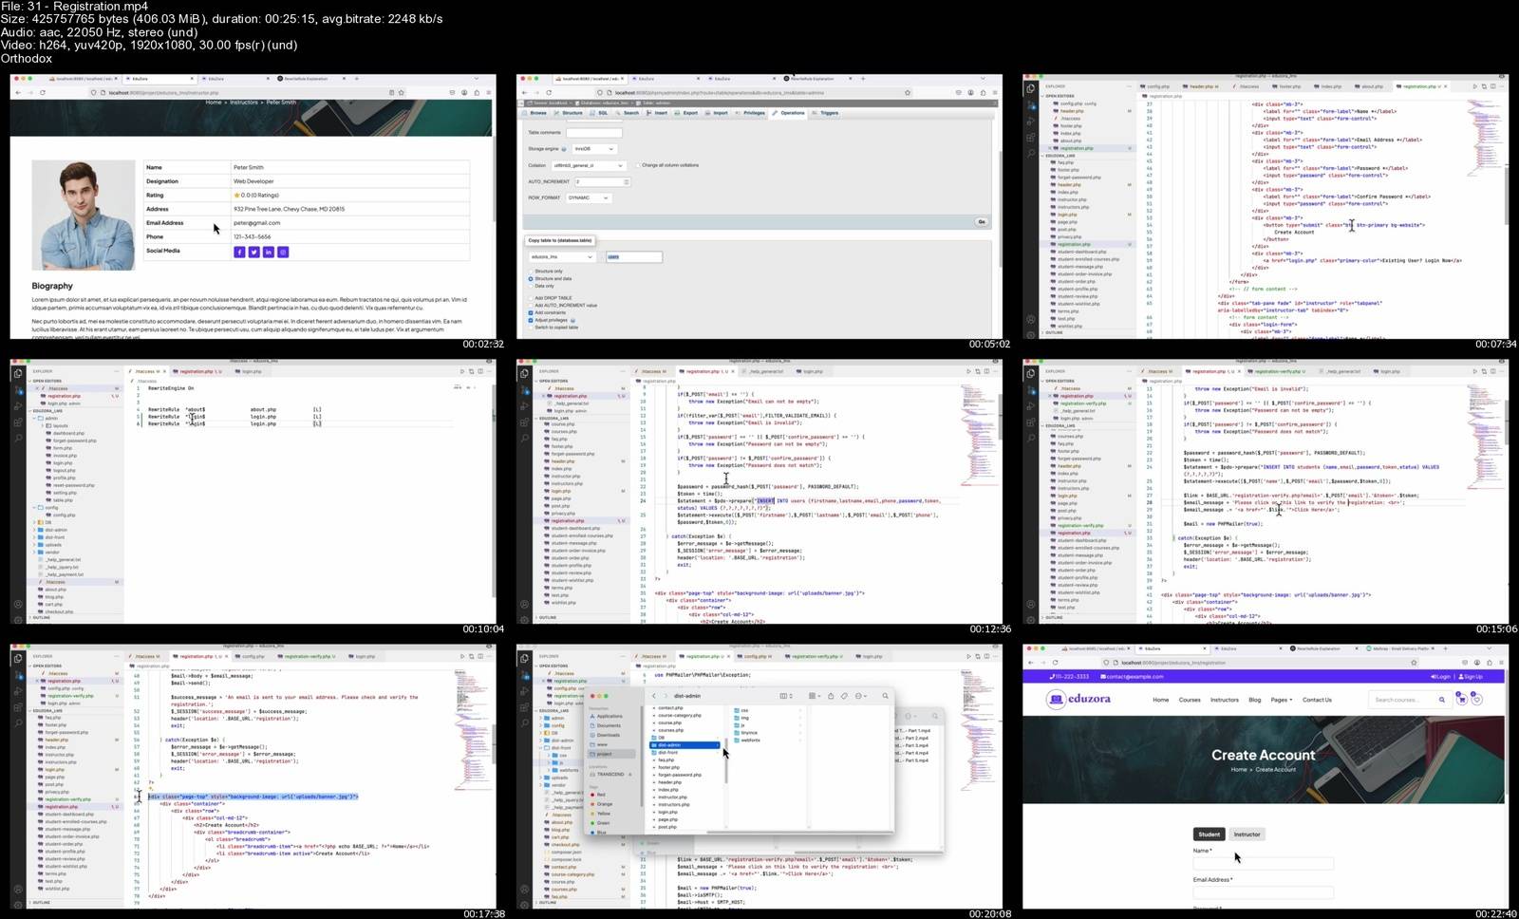This screenshot has height=919, width=1519.
Task: Open the Collation utf8mb3_general_ci dropdown
Action: [x=589, y=165]
